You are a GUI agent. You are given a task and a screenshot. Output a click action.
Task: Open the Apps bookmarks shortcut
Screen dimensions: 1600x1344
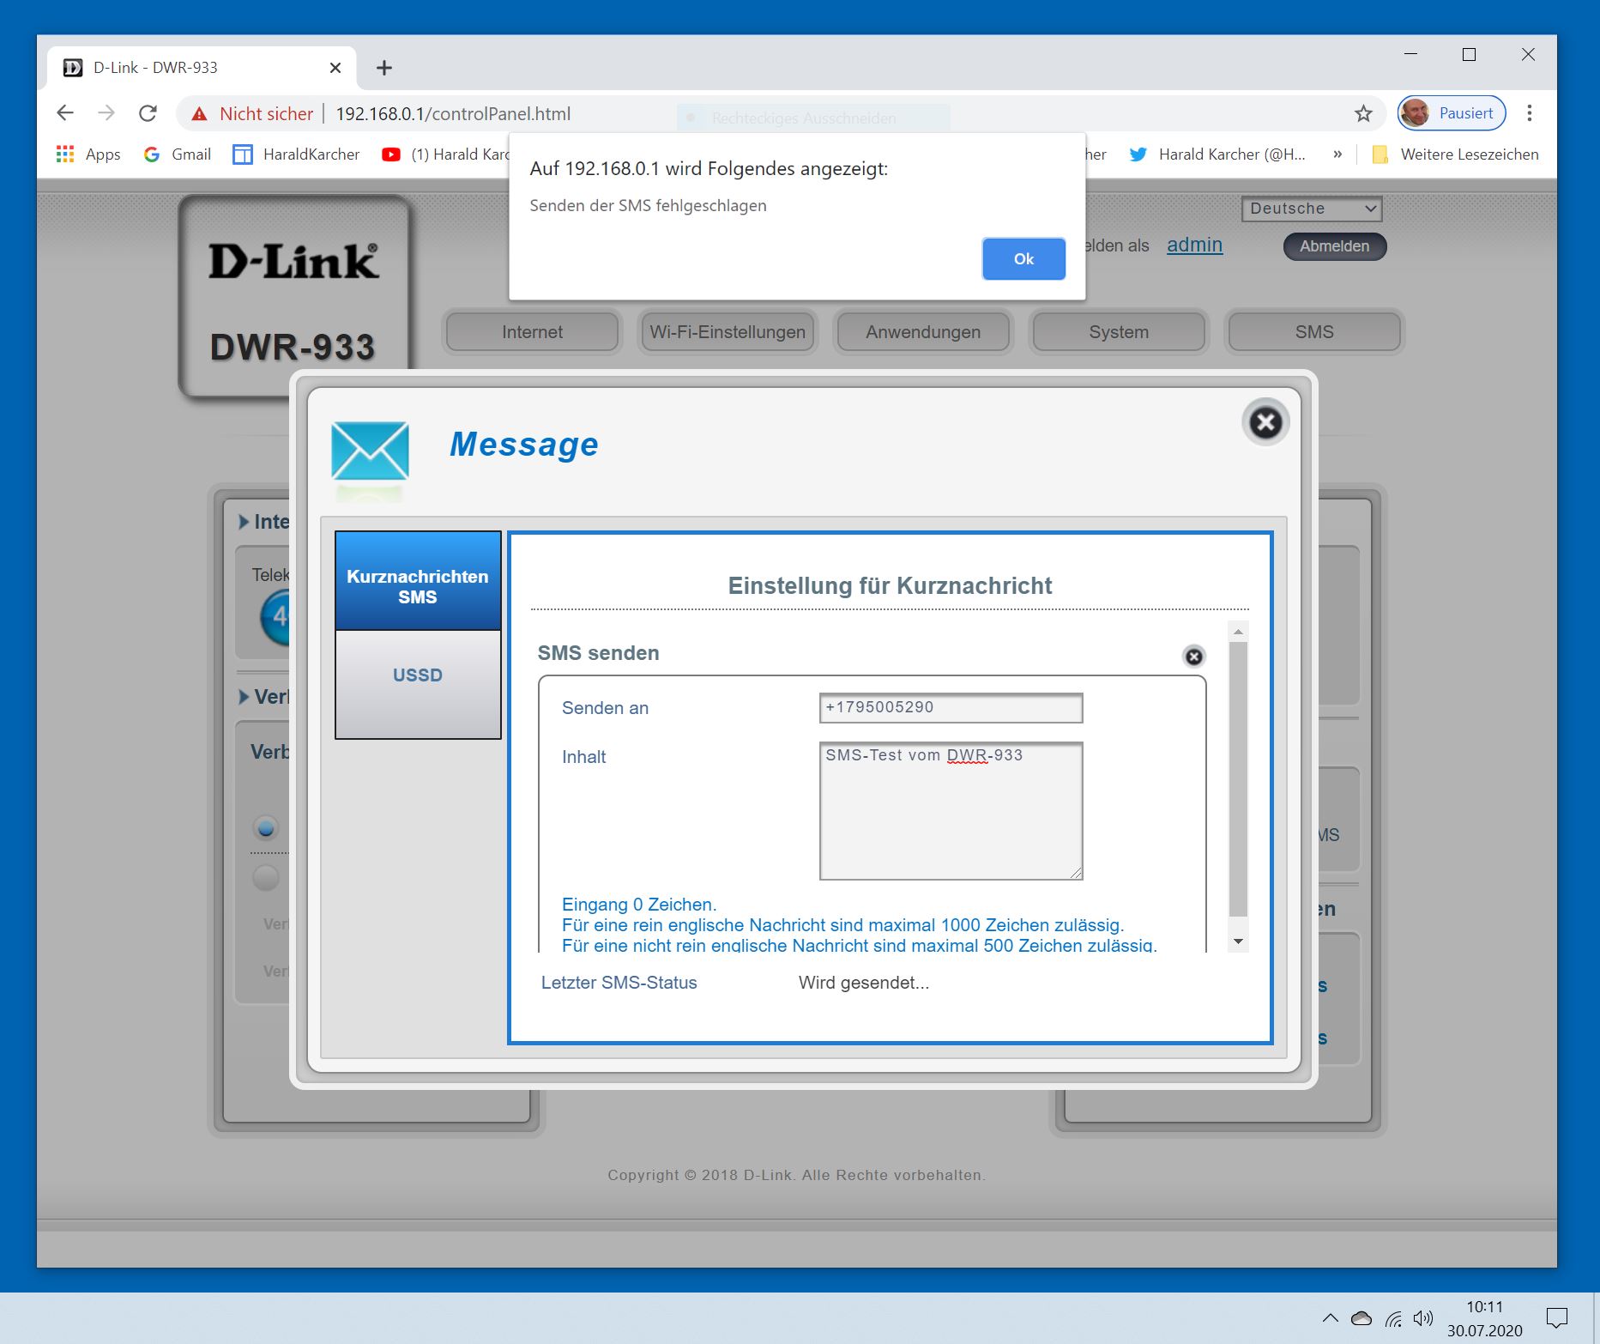click(88, 154)
